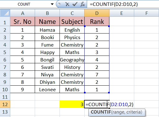Image resolution: width=159 pixels, height=117 pixels.
Task: Select row 2 header
Action: [5, 30]
